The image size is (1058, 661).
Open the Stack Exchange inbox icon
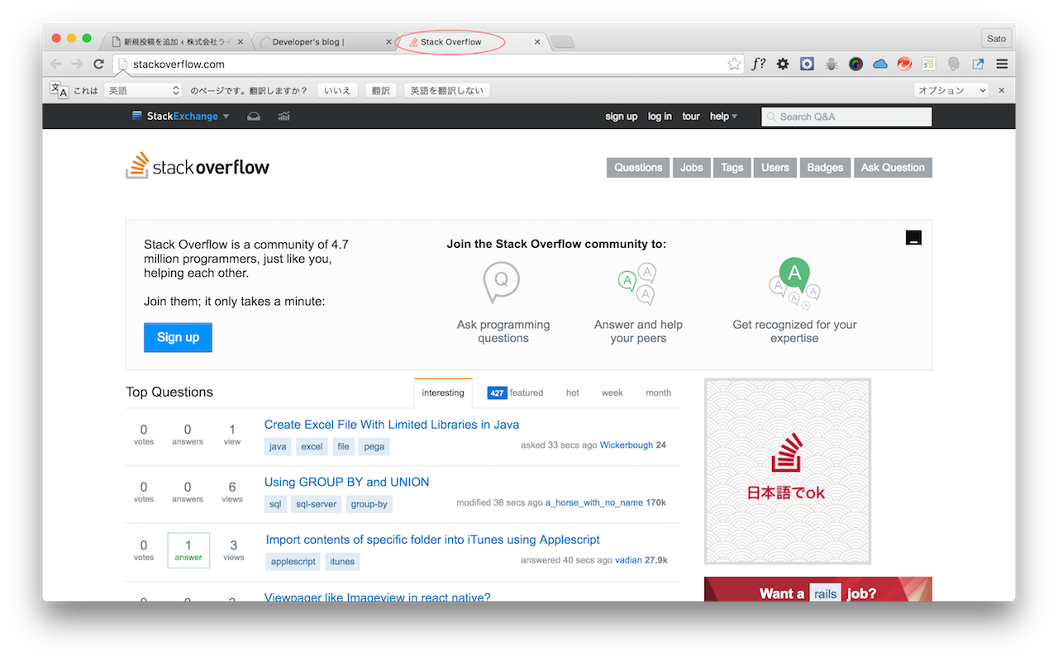[x=254, y=117]
